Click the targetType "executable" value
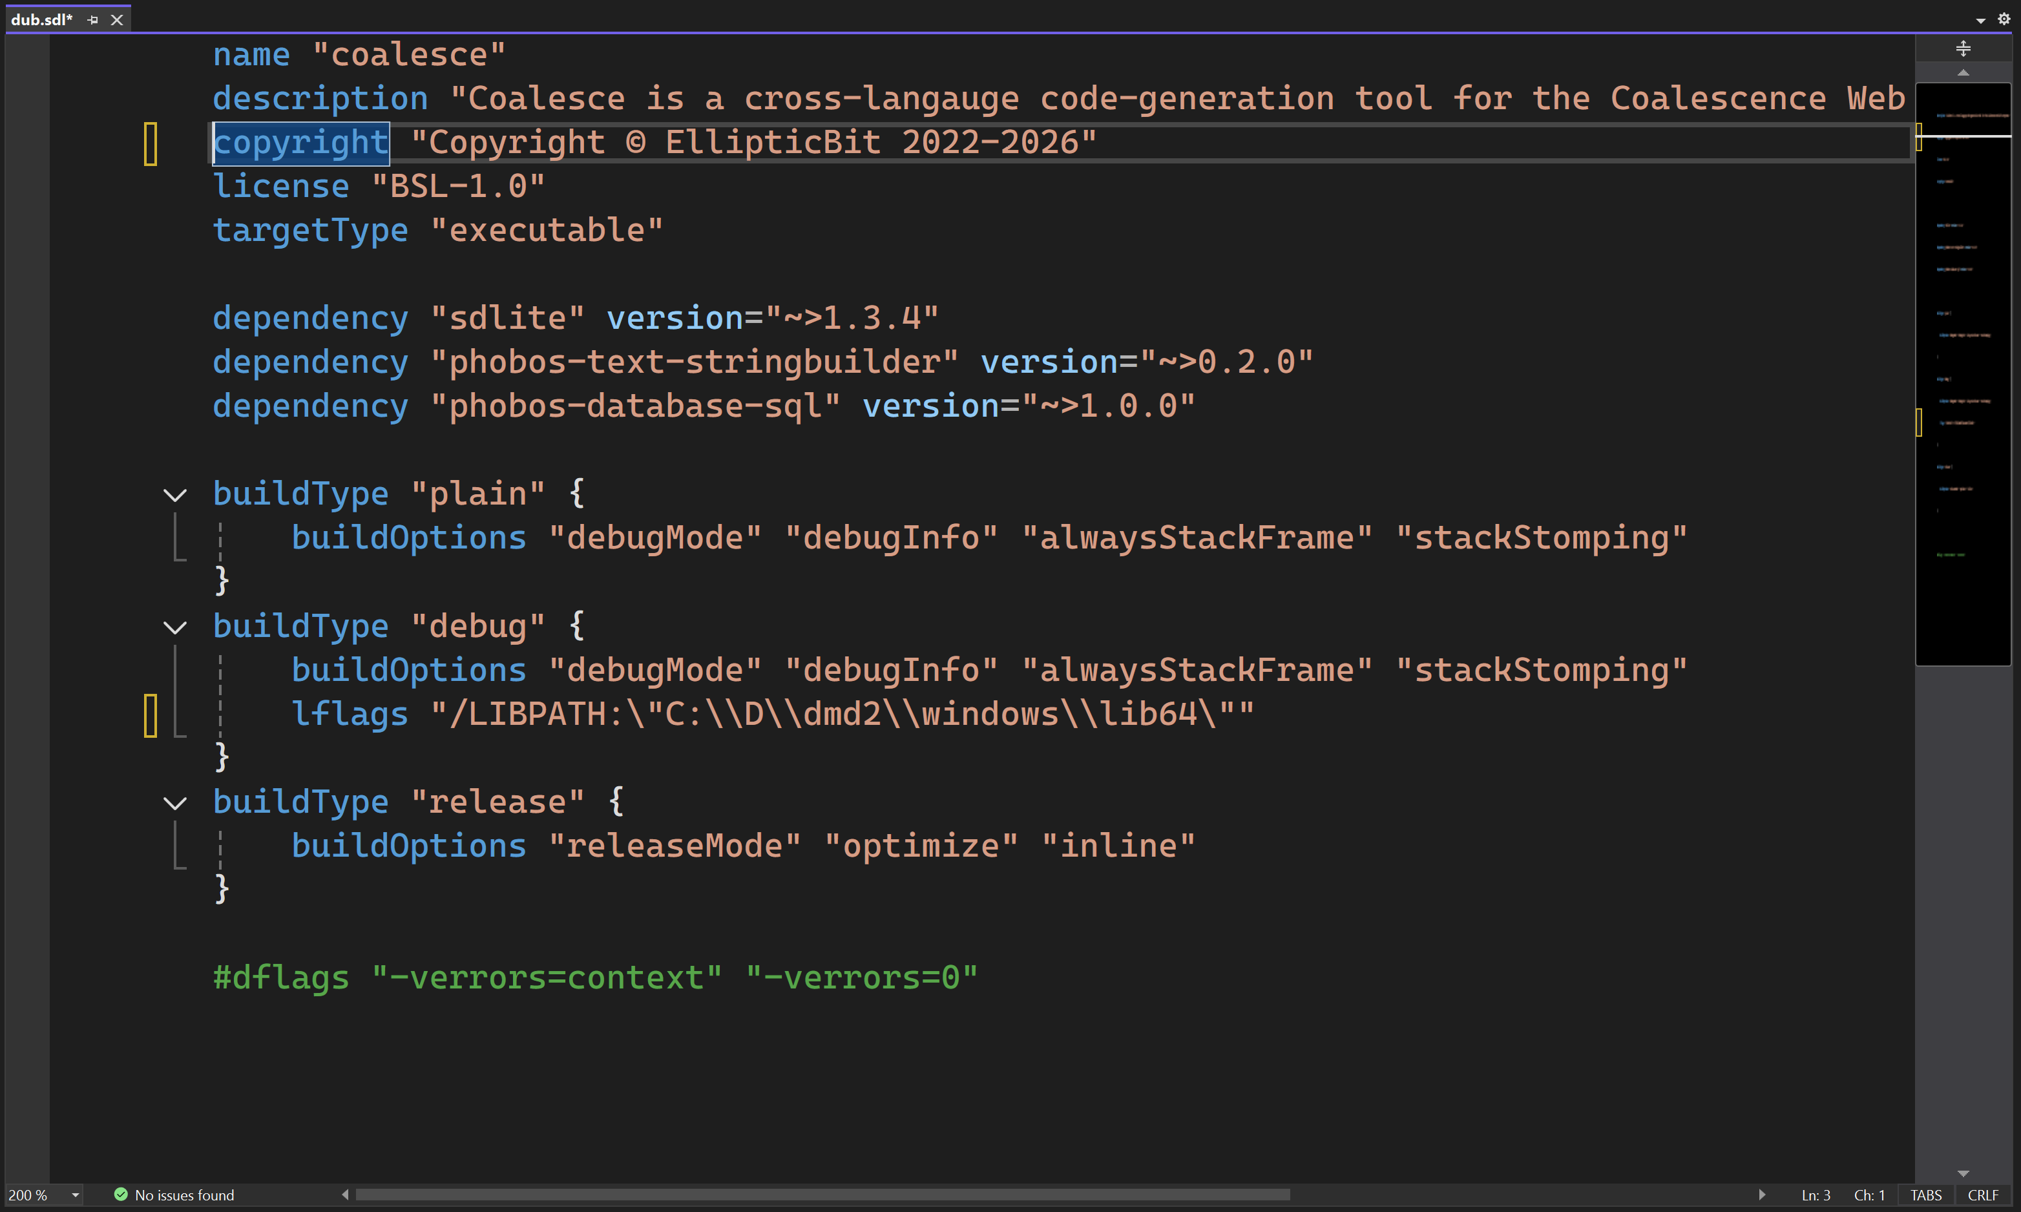 [x=547, y=230]
